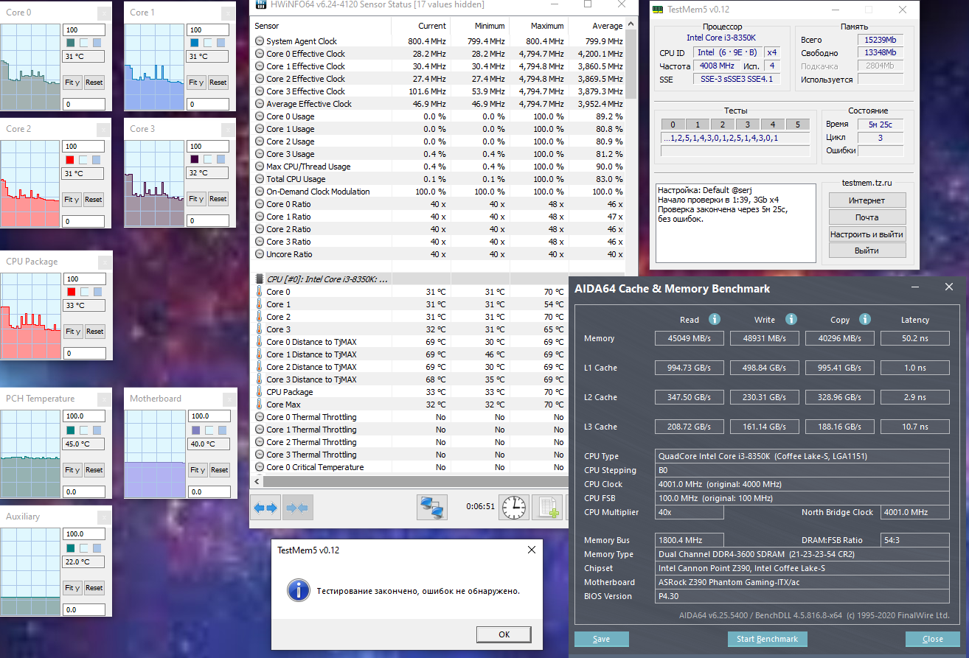This screenshot has height=658, width=969.
Task: Click Reset in the PCH Temperature graph
Action: (x=94, y=470)
